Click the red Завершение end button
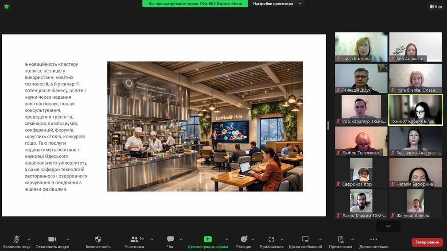 point(427,242)
